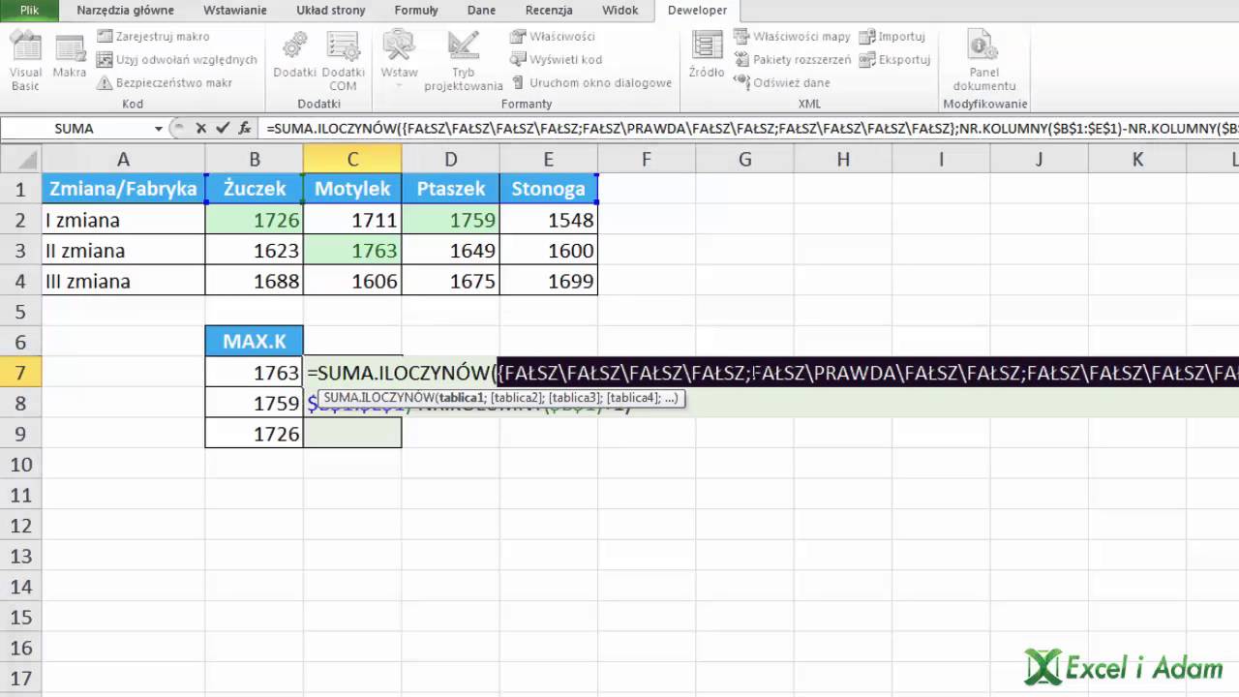Click inside the formula bar text
1239x697 pixels.
[750, 128]
